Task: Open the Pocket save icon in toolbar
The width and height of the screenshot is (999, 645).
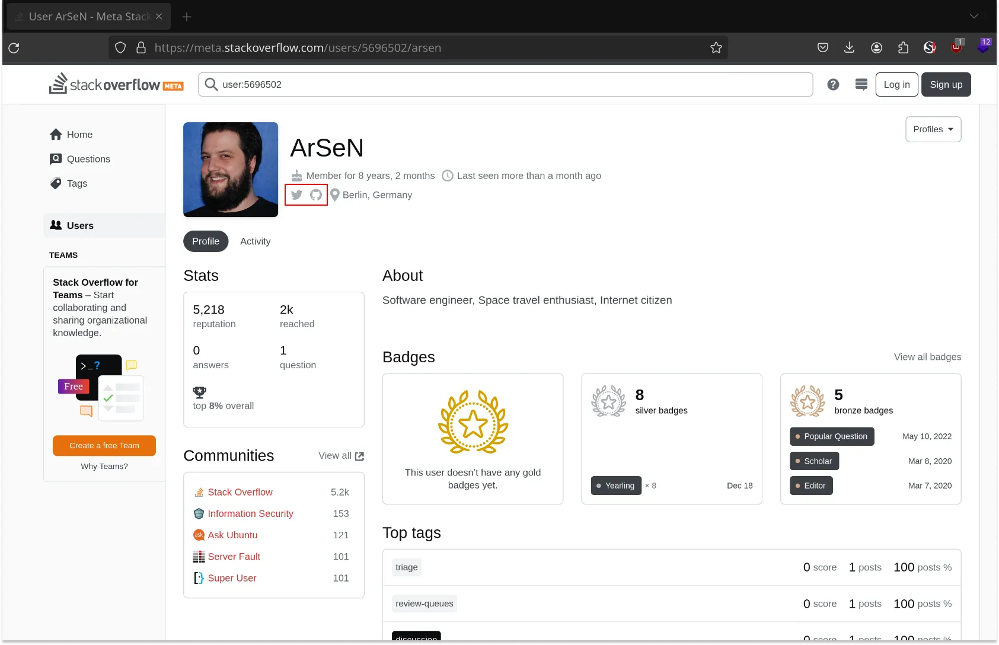Action: [823, 48]
